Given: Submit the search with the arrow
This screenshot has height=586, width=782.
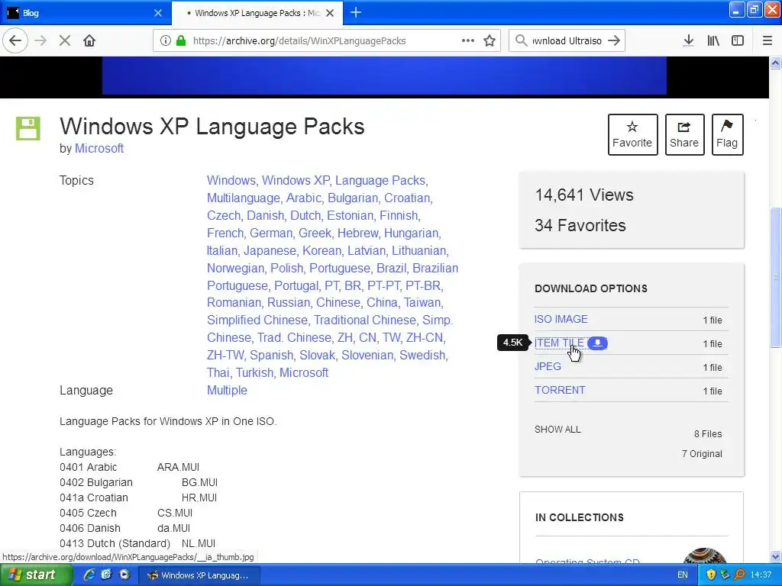Looking at the screenshot, I should 614,41.
